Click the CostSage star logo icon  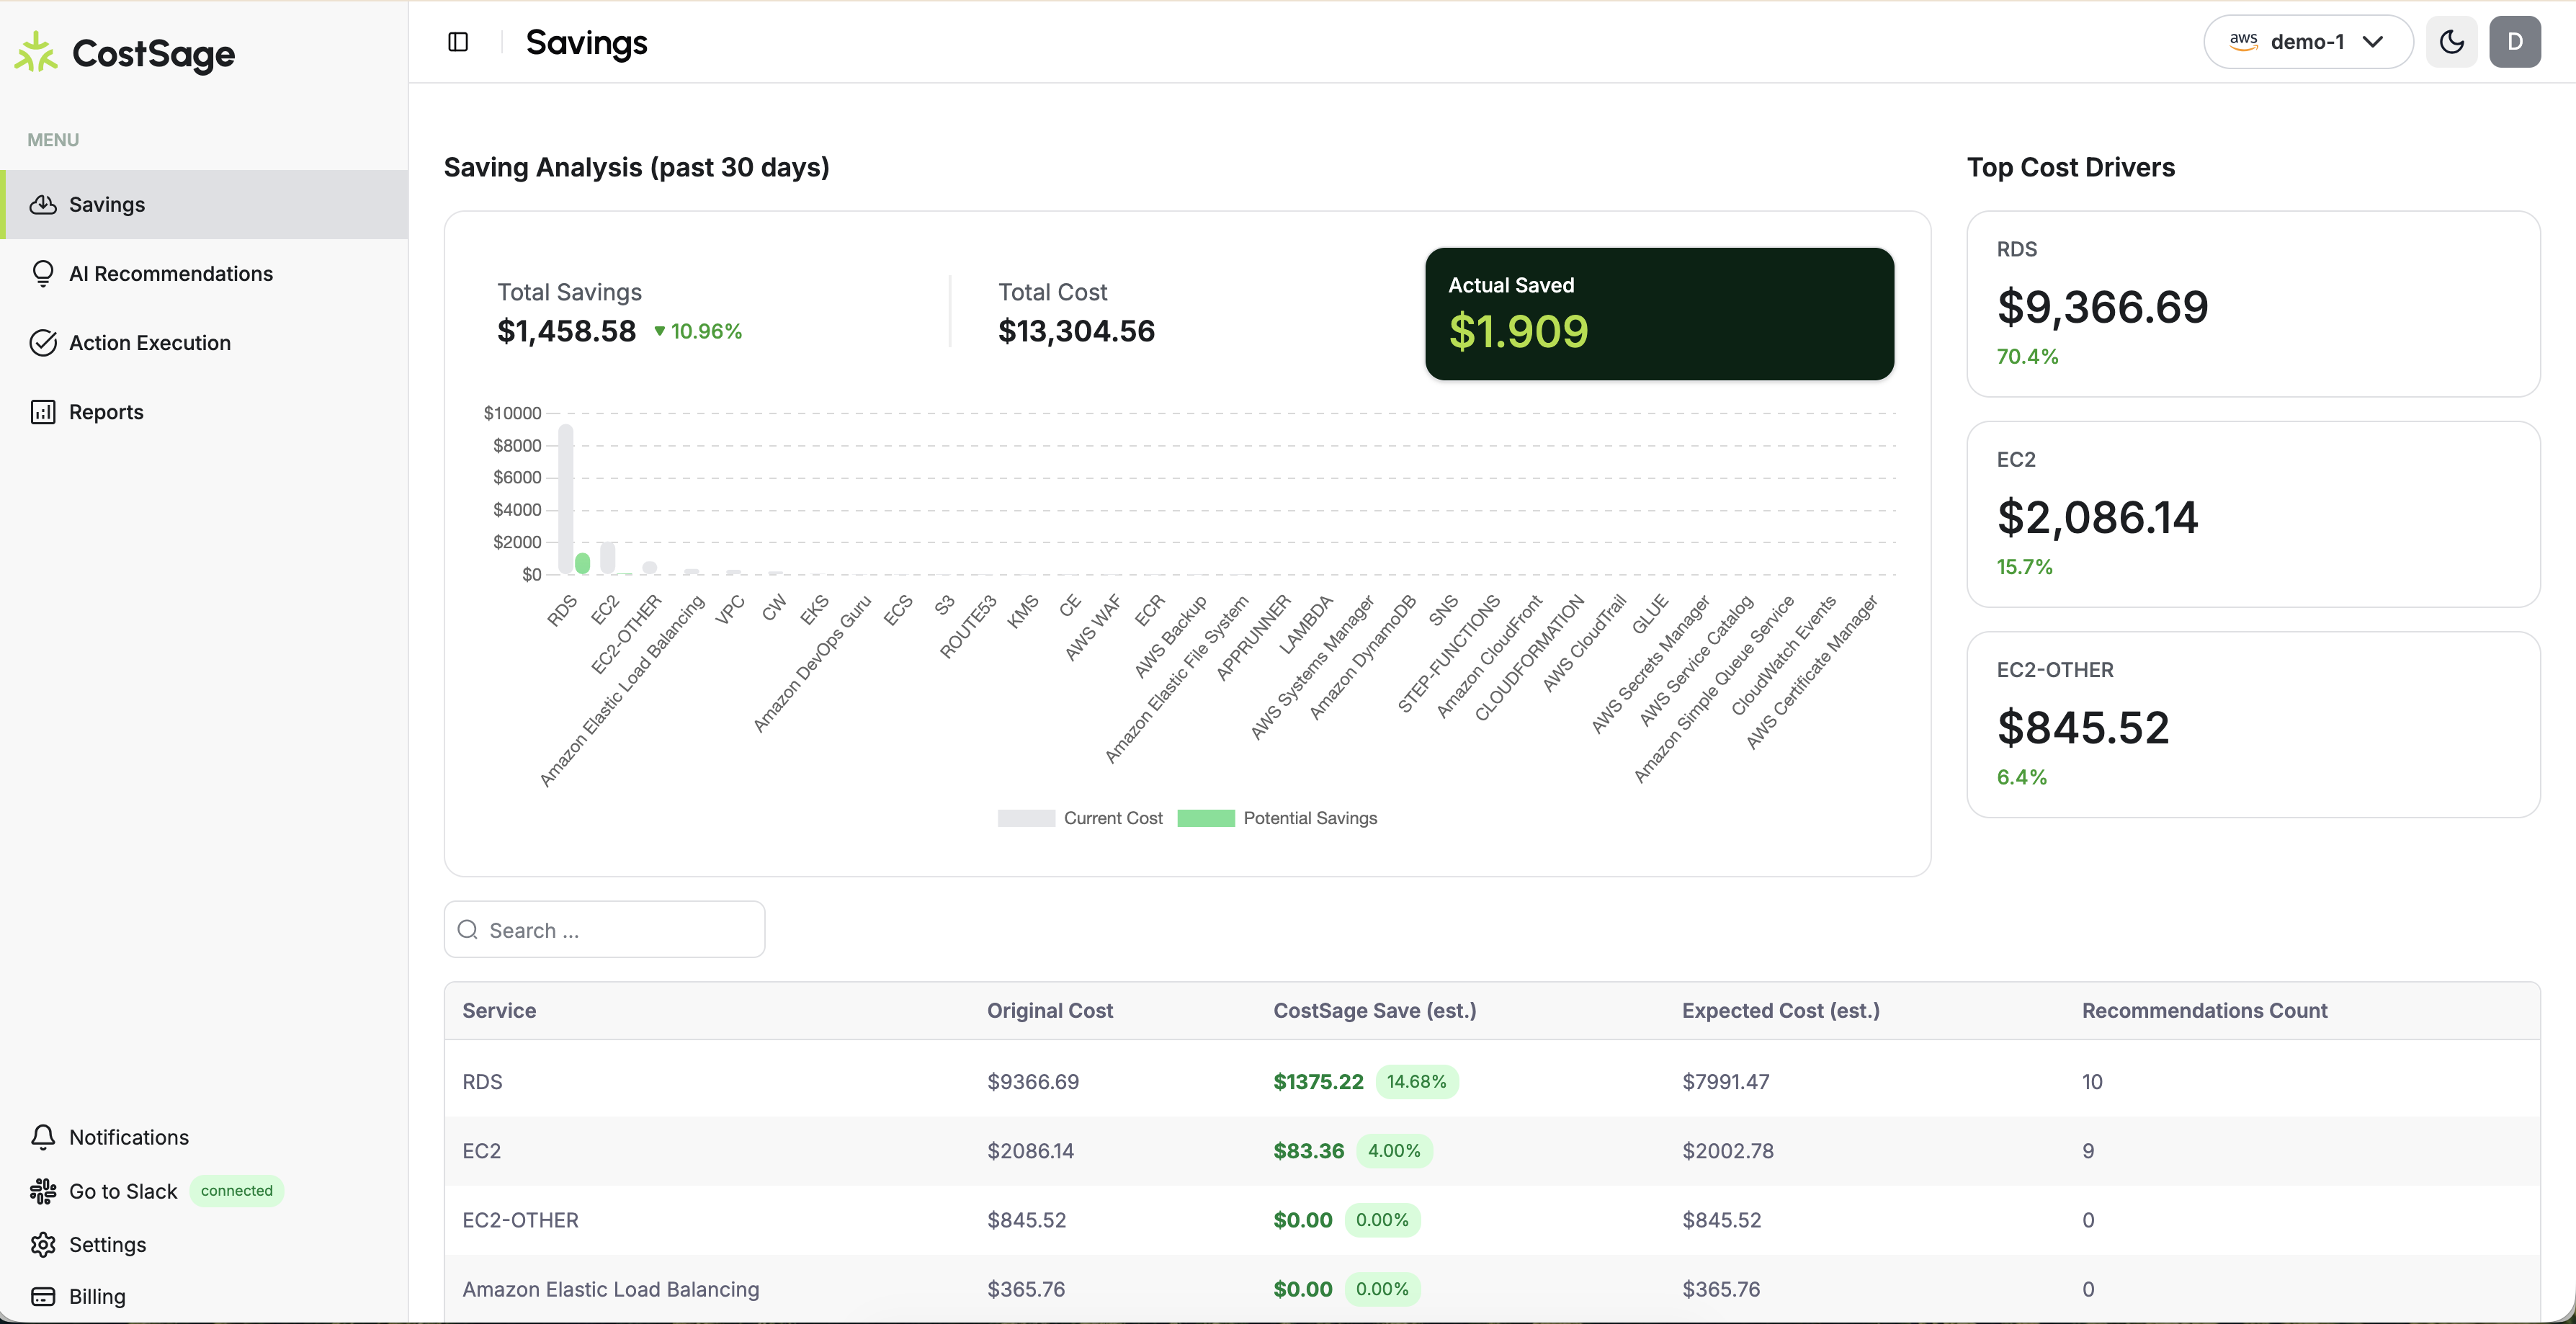[x=36, y=52]
